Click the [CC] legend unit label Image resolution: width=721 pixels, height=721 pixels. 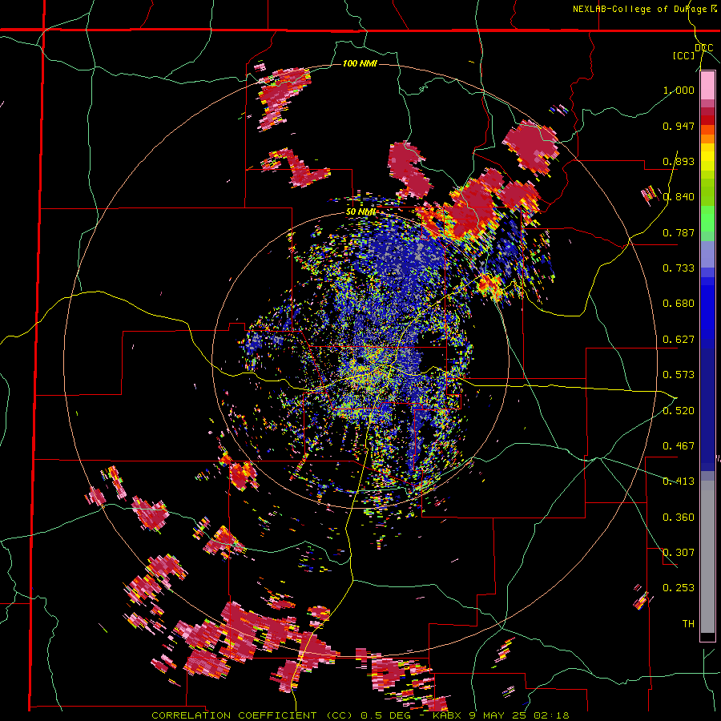pyautogui.click(x=684, y=55)
